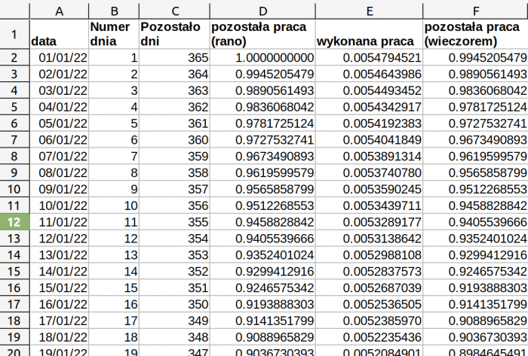This screenshot has height=356, width=528.
Task: Click the highlighted row 12 header
Action: pyautogui.click(x=14, y=222)
